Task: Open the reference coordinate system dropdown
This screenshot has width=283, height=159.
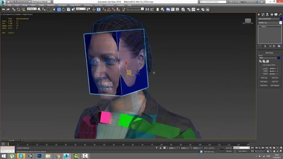Action: pyautogui.click(x=80, y=9)
